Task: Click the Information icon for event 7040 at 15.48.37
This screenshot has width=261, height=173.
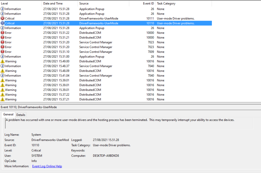Action: click(x=3, y=66)
